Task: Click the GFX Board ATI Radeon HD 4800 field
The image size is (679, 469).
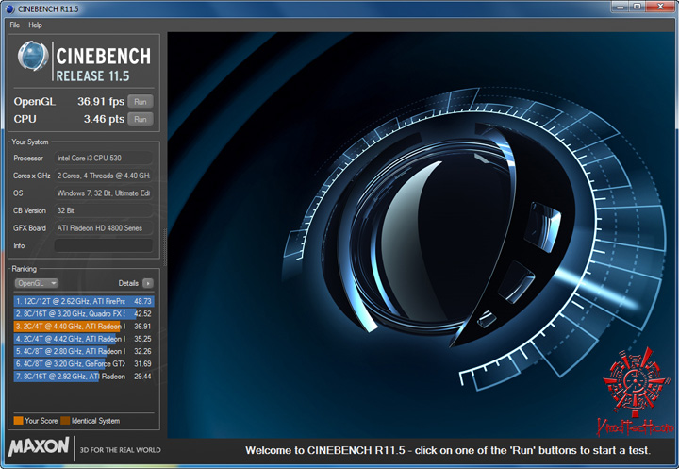Action: tap(104, 228)
